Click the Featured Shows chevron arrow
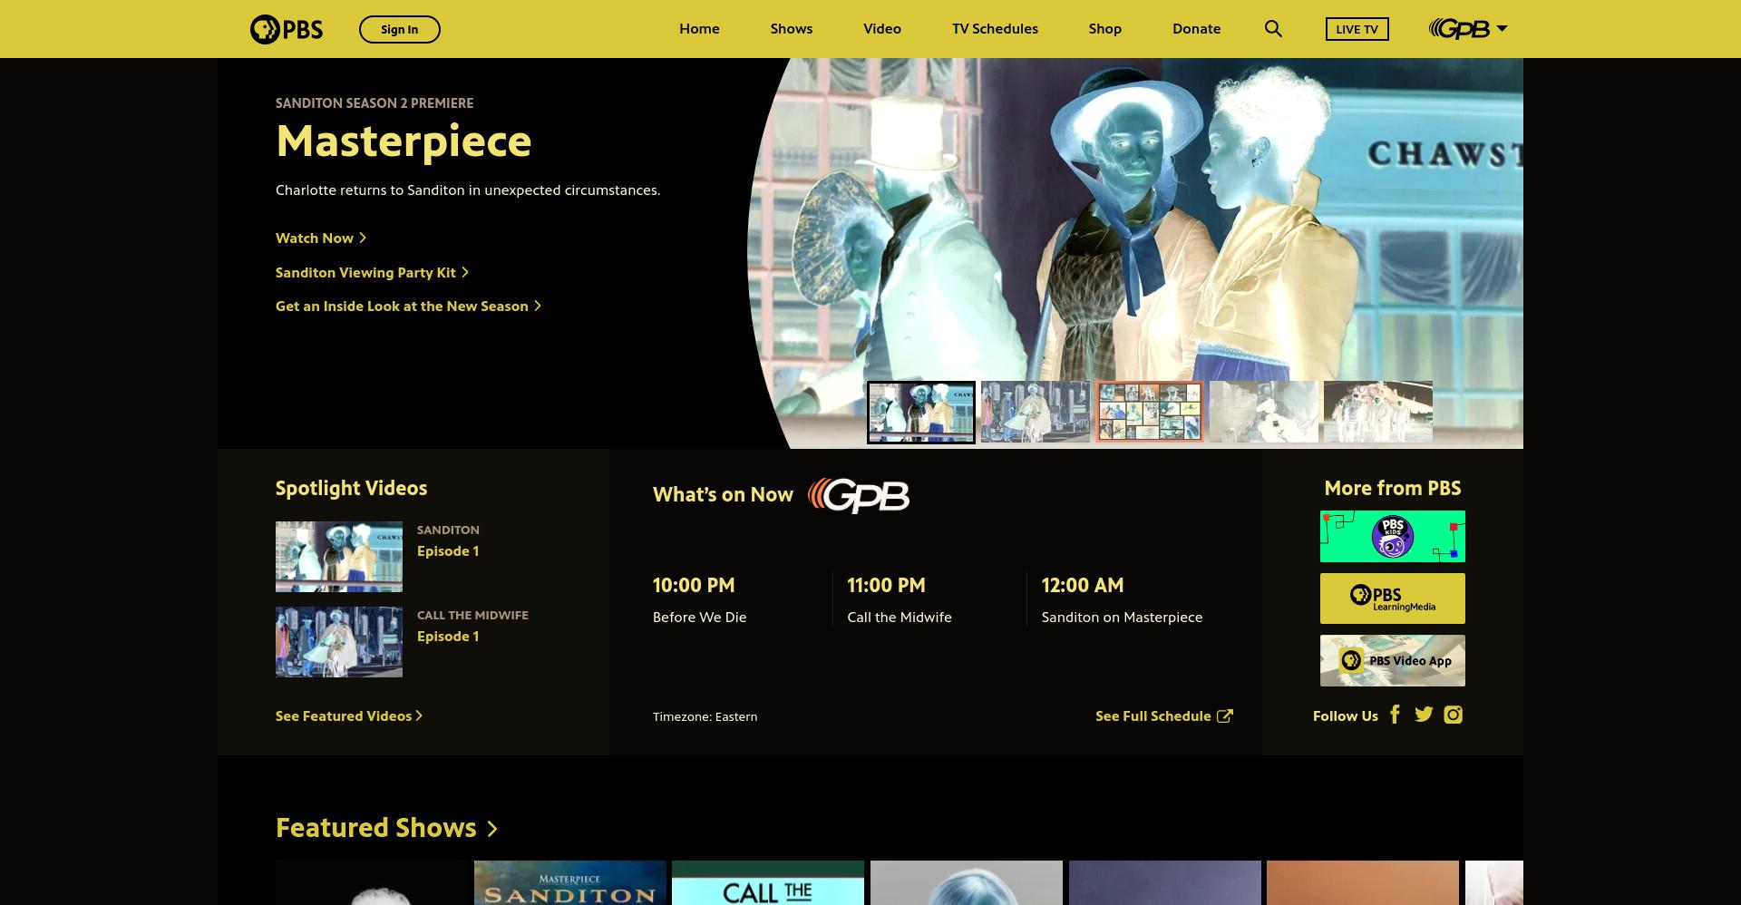 (x=492, y=829)
